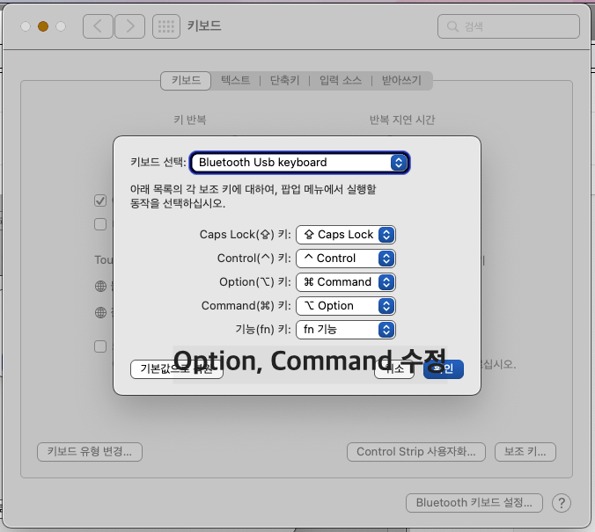
Task: Confirm with the blue 확인 button
Action: click(444, 369)
